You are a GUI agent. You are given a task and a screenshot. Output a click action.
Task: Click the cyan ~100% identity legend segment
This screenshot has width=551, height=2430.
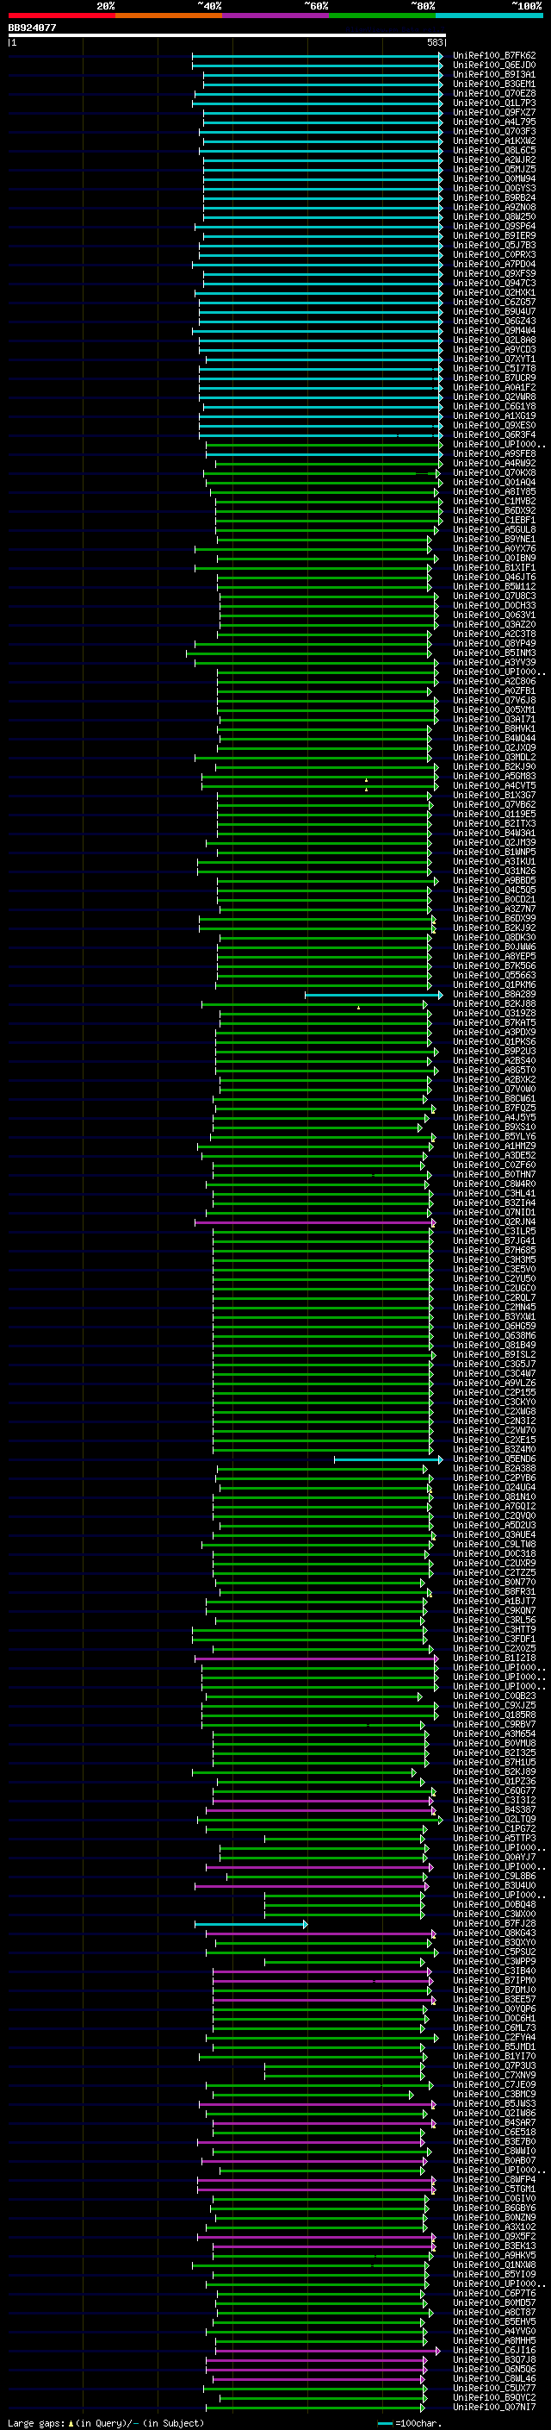[x=489, y=16]
